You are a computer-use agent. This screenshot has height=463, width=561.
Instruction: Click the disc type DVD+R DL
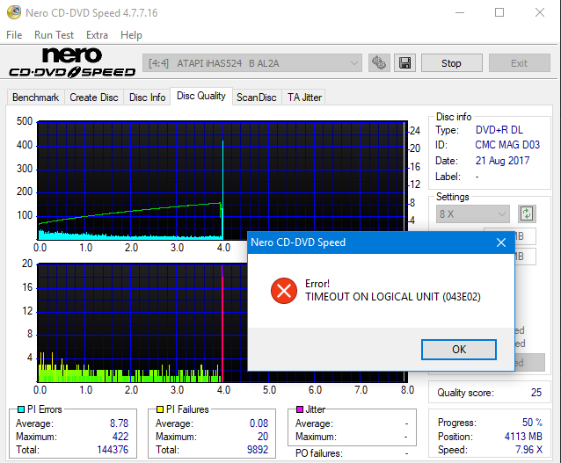coord(499,130)
